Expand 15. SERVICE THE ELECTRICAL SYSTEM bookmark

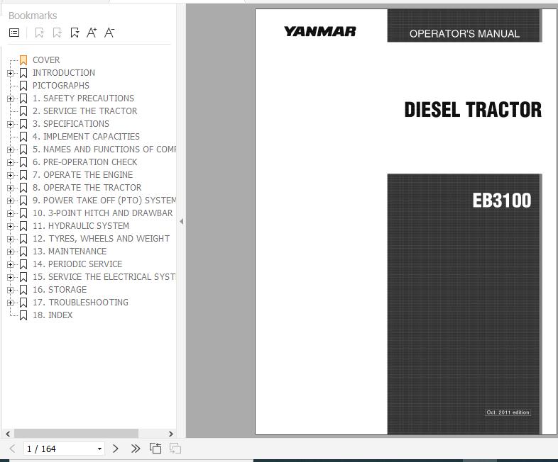click(x=11, y=278)
